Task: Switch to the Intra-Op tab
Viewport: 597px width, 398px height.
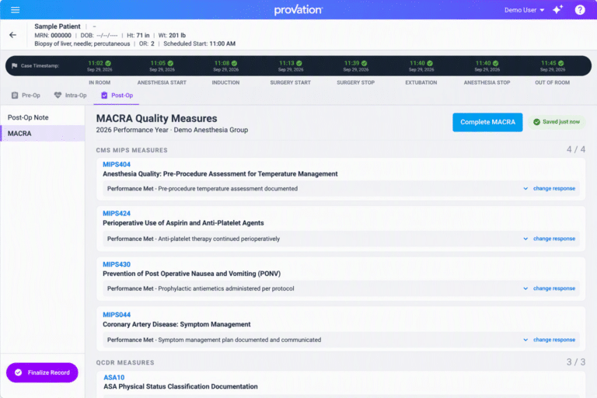Action: [71, 95]
